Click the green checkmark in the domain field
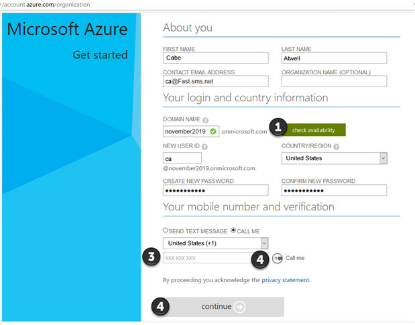Viewport: 415px width, 325px height. click(x=213, y=131)
